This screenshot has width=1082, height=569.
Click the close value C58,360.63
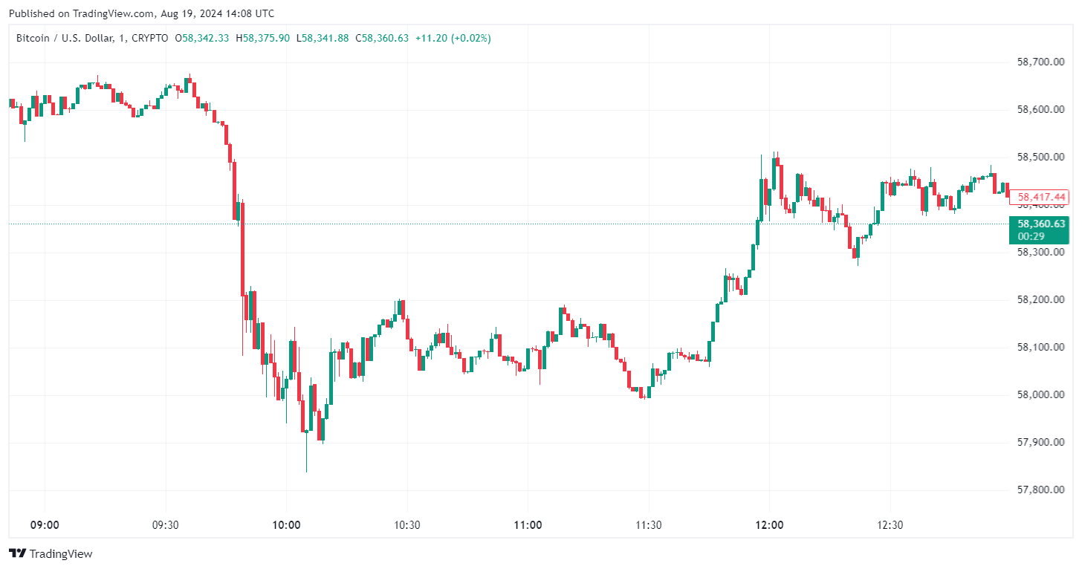[382, 38]
